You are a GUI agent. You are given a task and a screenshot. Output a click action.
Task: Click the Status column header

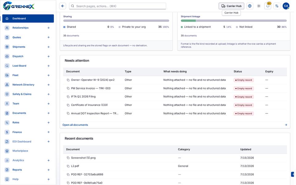pos(238,71)
